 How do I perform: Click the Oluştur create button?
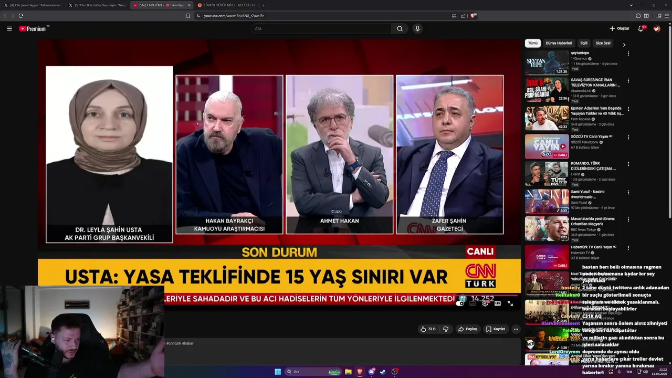point(619,28)
